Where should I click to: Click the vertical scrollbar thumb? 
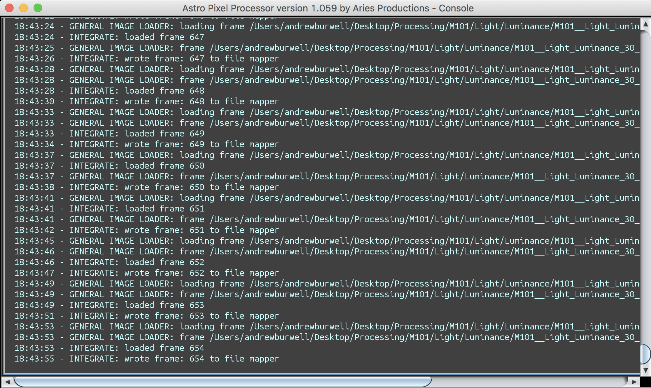(x=645, y=354)
